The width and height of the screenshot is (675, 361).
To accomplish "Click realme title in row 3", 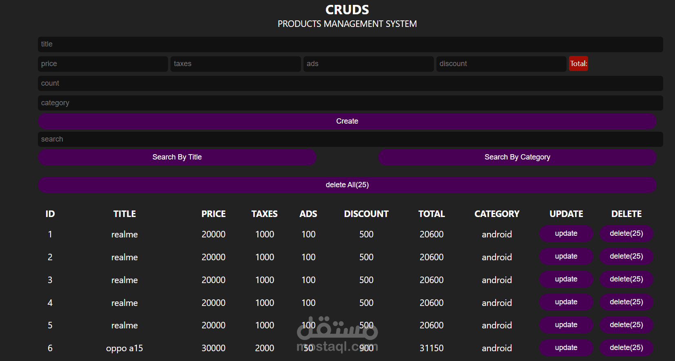I will 124,280.
